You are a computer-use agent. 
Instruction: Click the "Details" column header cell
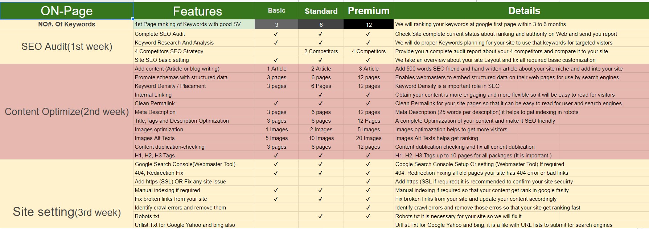(x=524, y=11)
